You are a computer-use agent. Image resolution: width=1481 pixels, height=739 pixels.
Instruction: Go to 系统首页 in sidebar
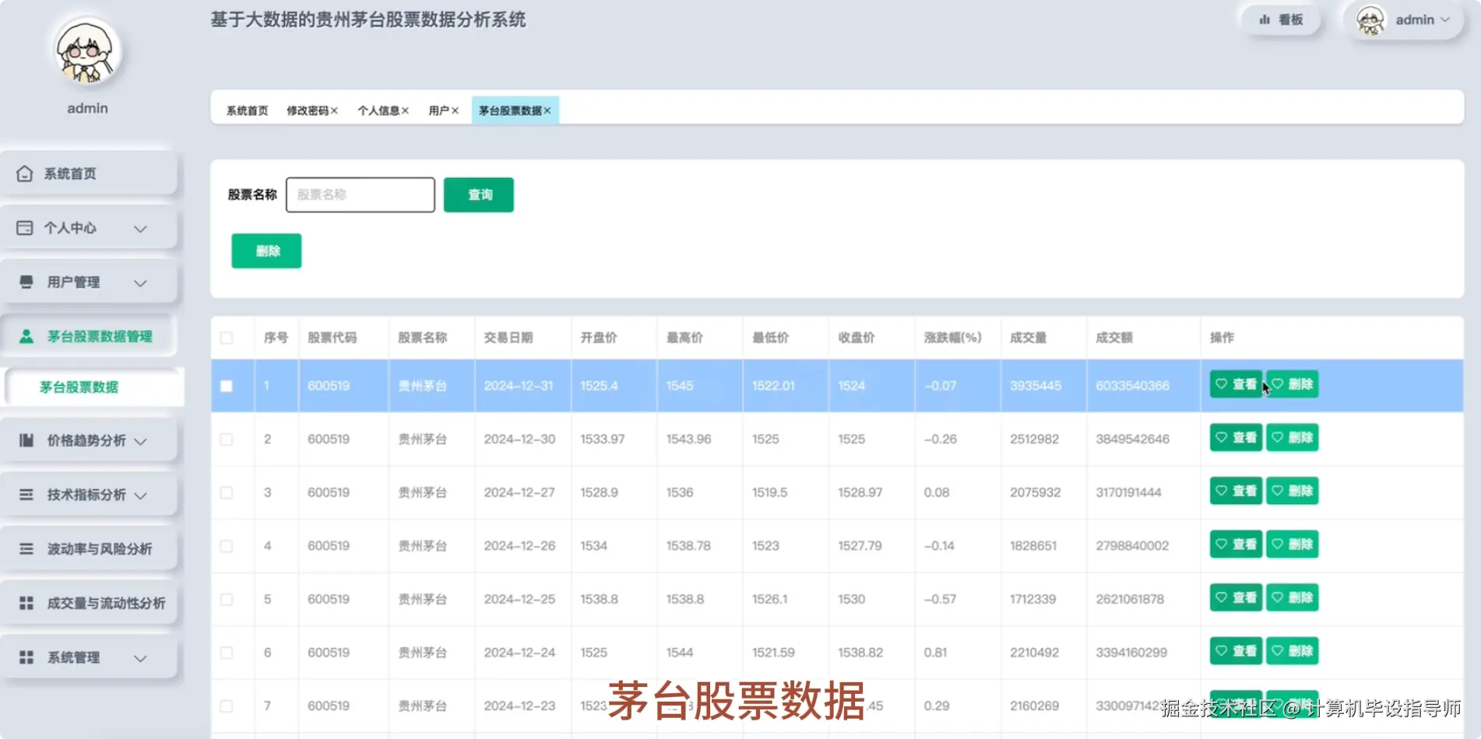click(x=89, y=173)
